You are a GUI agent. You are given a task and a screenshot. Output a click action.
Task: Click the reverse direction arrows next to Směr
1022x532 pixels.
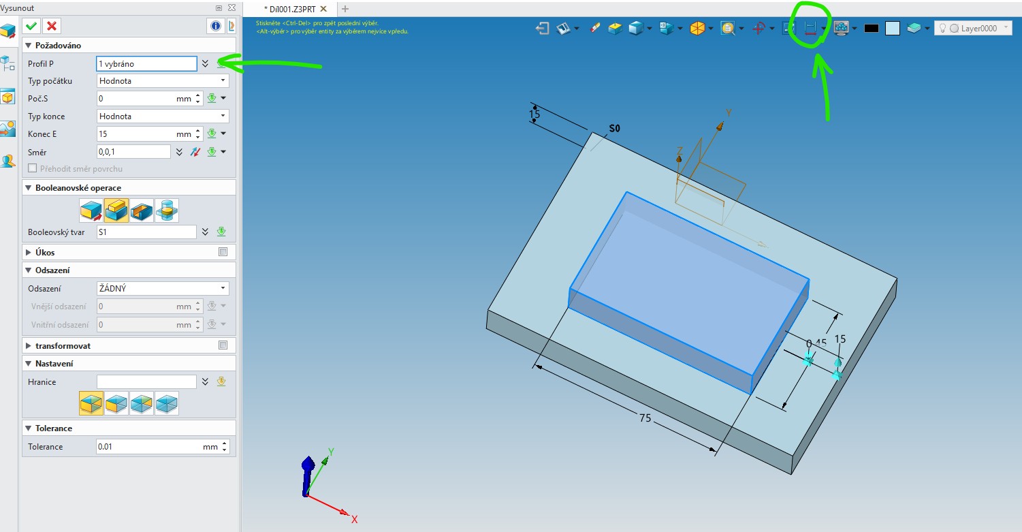click(x=195, y=152)
